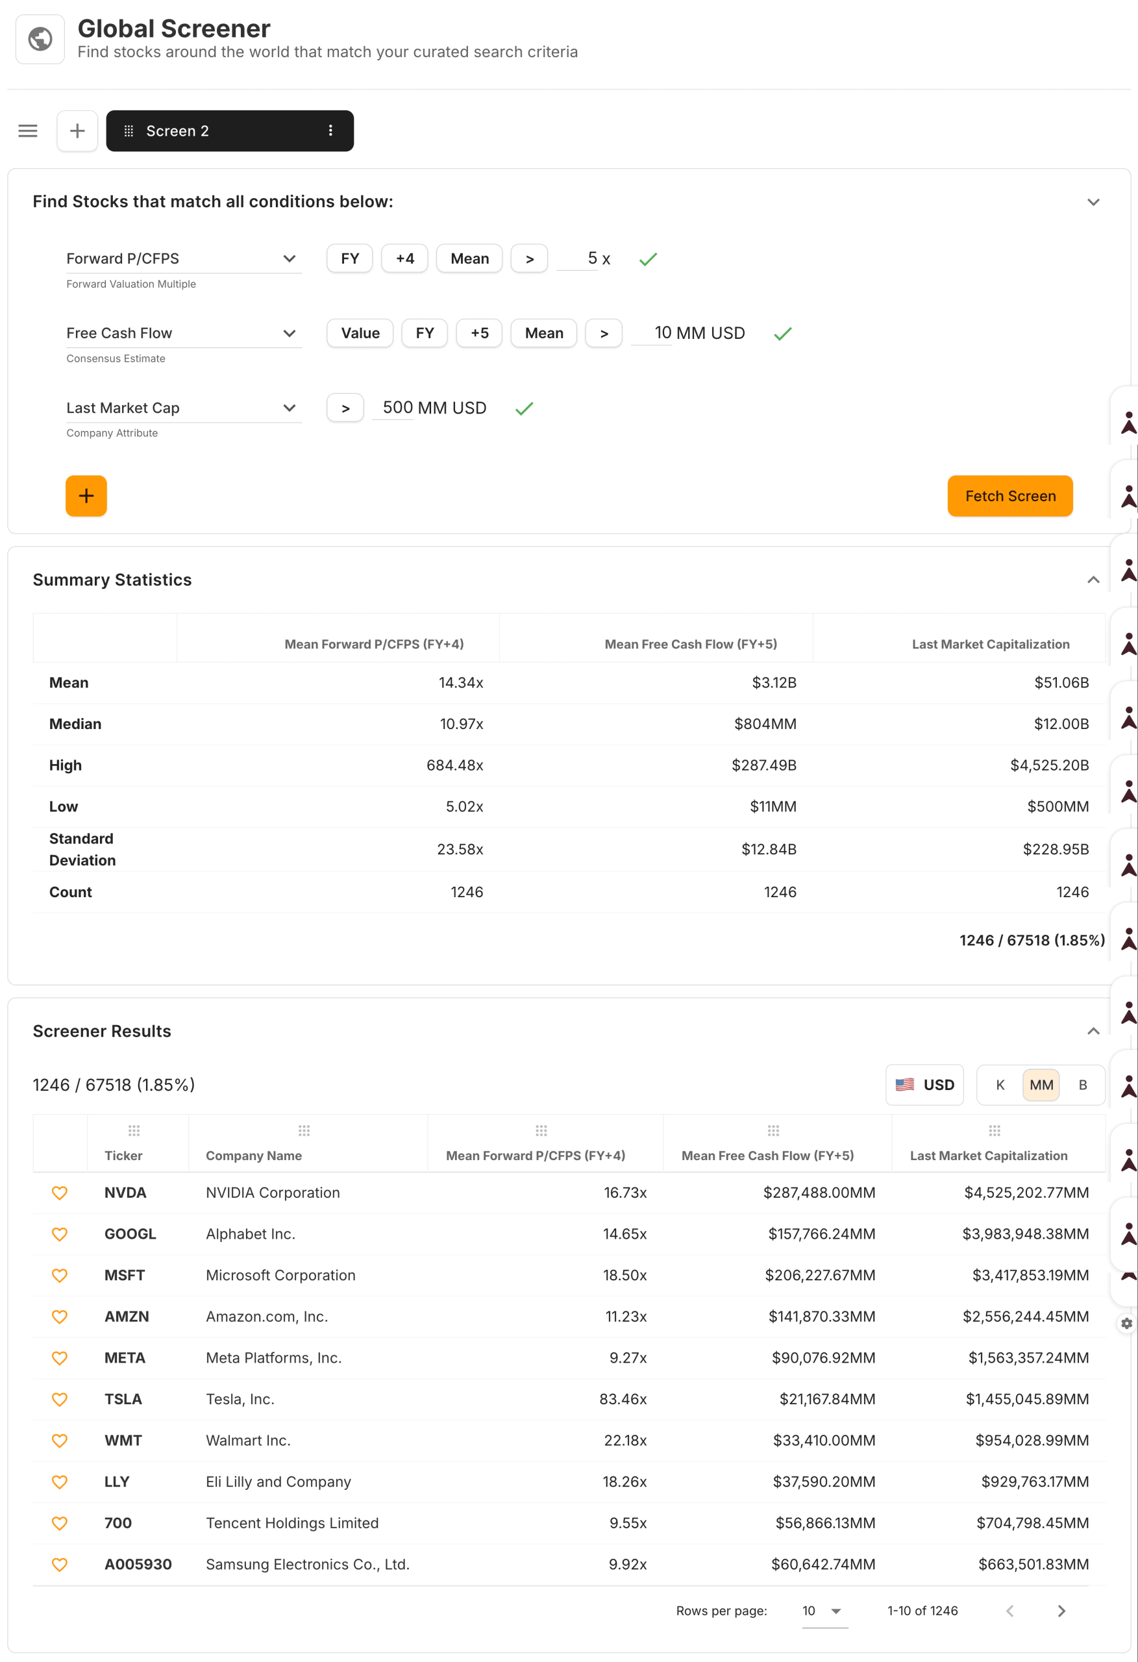Sort results by Company Name header
The width and height of the screenshot is (1138, 1662).
point(254,1156)
